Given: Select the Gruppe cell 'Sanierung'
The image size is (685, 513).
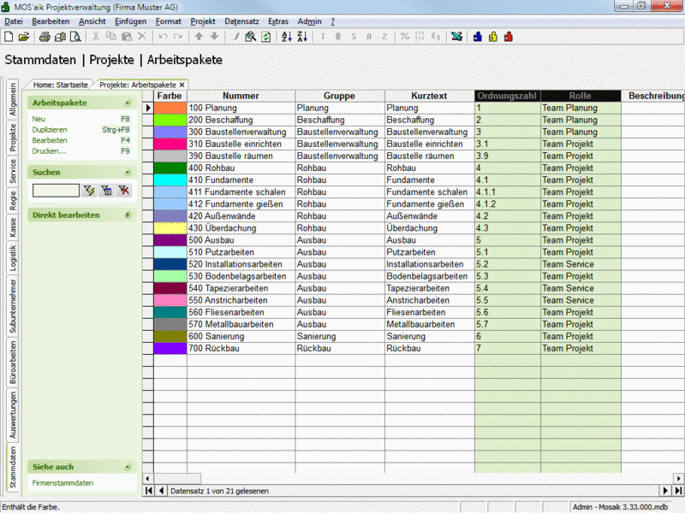Looking at the screenshot, I should pyautogui.click(x=339, y=336).
